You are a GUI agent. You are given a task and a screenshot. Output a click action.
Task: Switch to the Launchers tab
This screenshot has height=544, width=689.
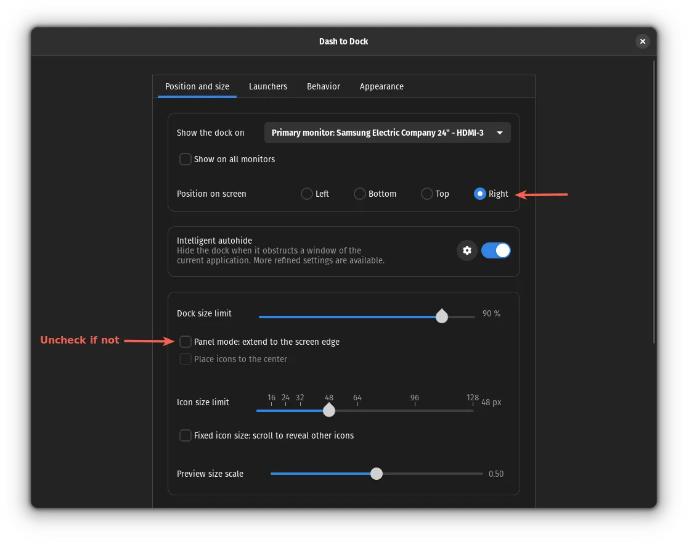point(268,86)
